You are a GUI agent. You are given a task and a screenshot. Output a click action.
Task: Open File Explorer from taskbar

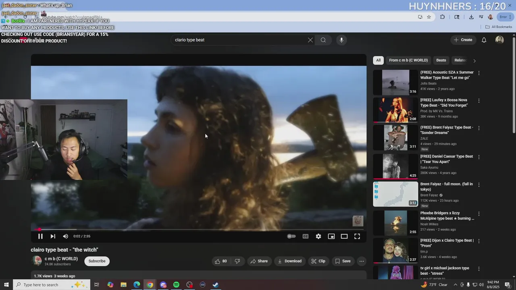tap(123, 285)
